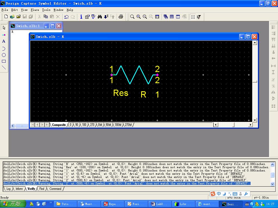Image resolution: width=278 pixels, height=208 pixels.
Task: Select the Arc drawing tool
Action: 4,48
